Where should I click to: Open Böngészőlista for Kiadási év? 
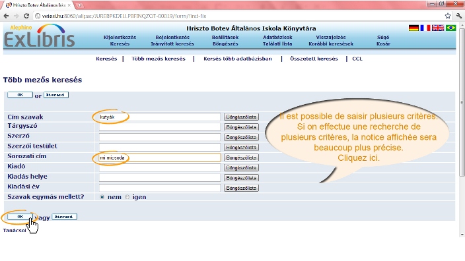click(x=241, y=188)
